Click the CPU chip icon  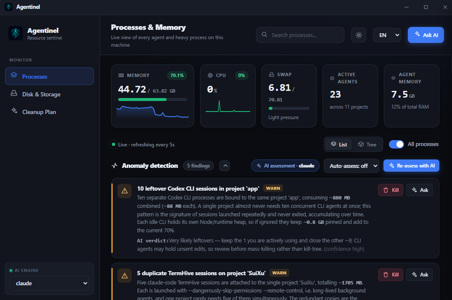tap(210, 75)
